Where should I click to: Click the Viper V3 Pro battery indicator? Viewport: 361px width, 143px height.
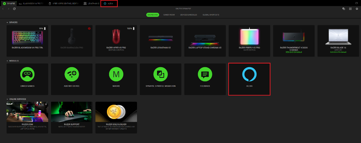tap(131, 28)
